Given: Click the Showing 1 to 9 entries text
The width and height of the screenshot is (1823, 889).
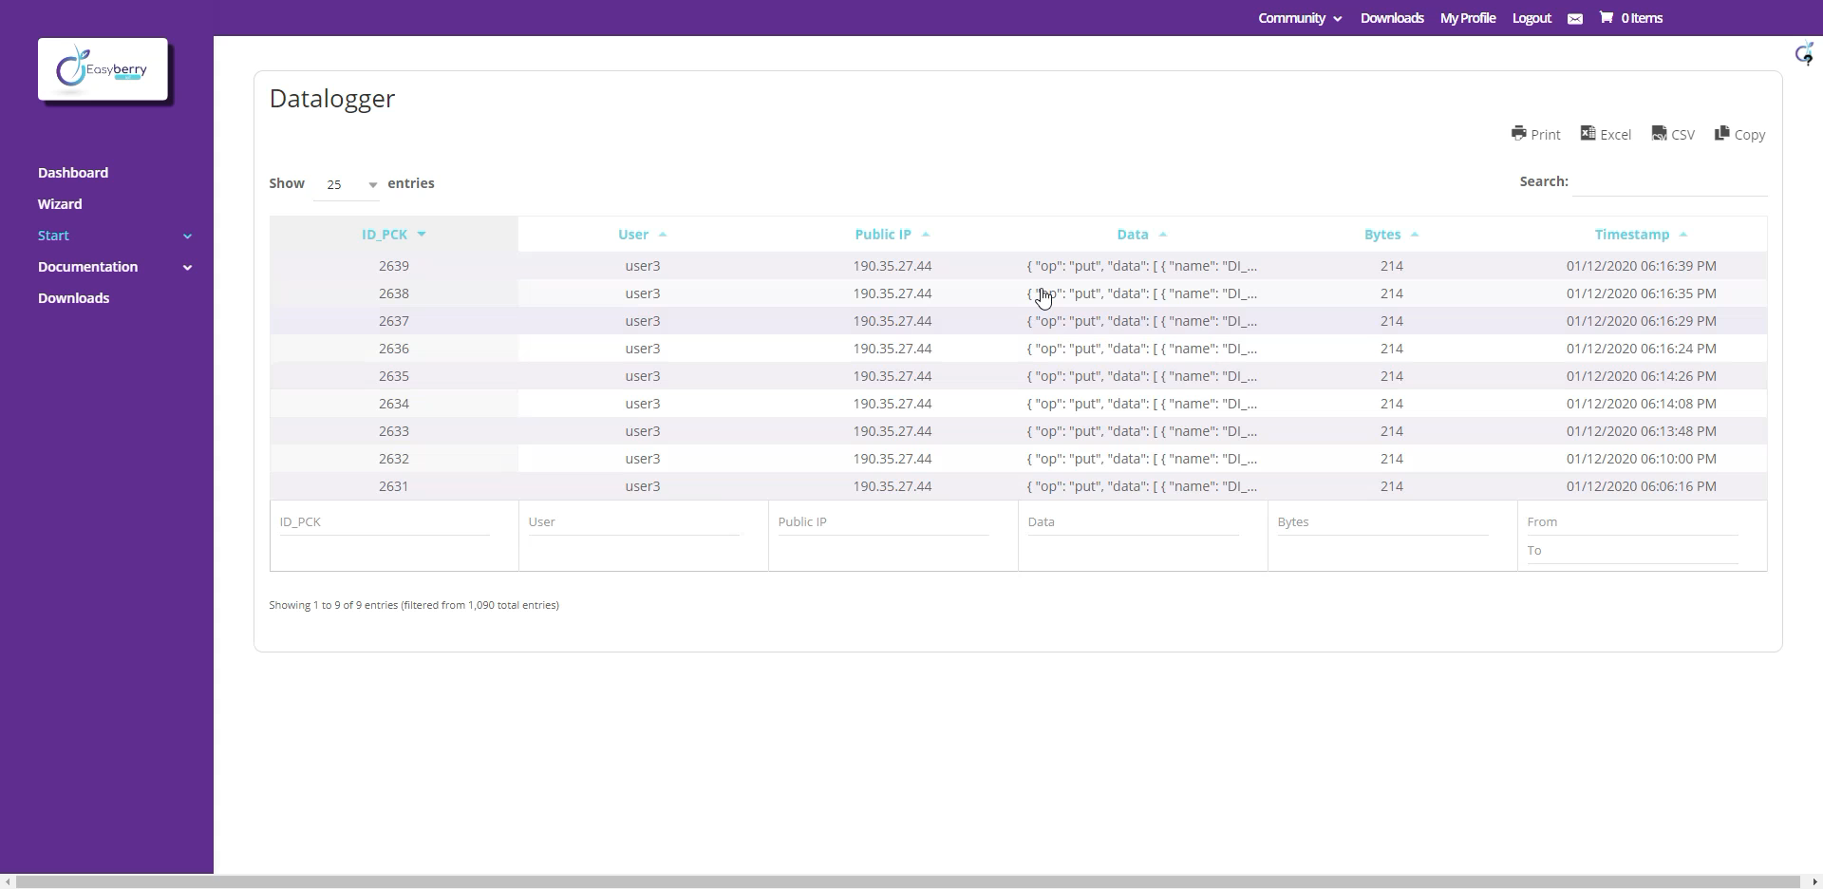Looking at the screenshot, I should (x=414, y=605).
